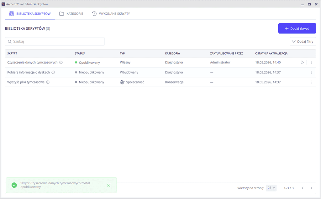This screenshot has width=321, height=199.
Task: Open more options for Czyszczenie danych tymczasowych
Action: (311, 62)
